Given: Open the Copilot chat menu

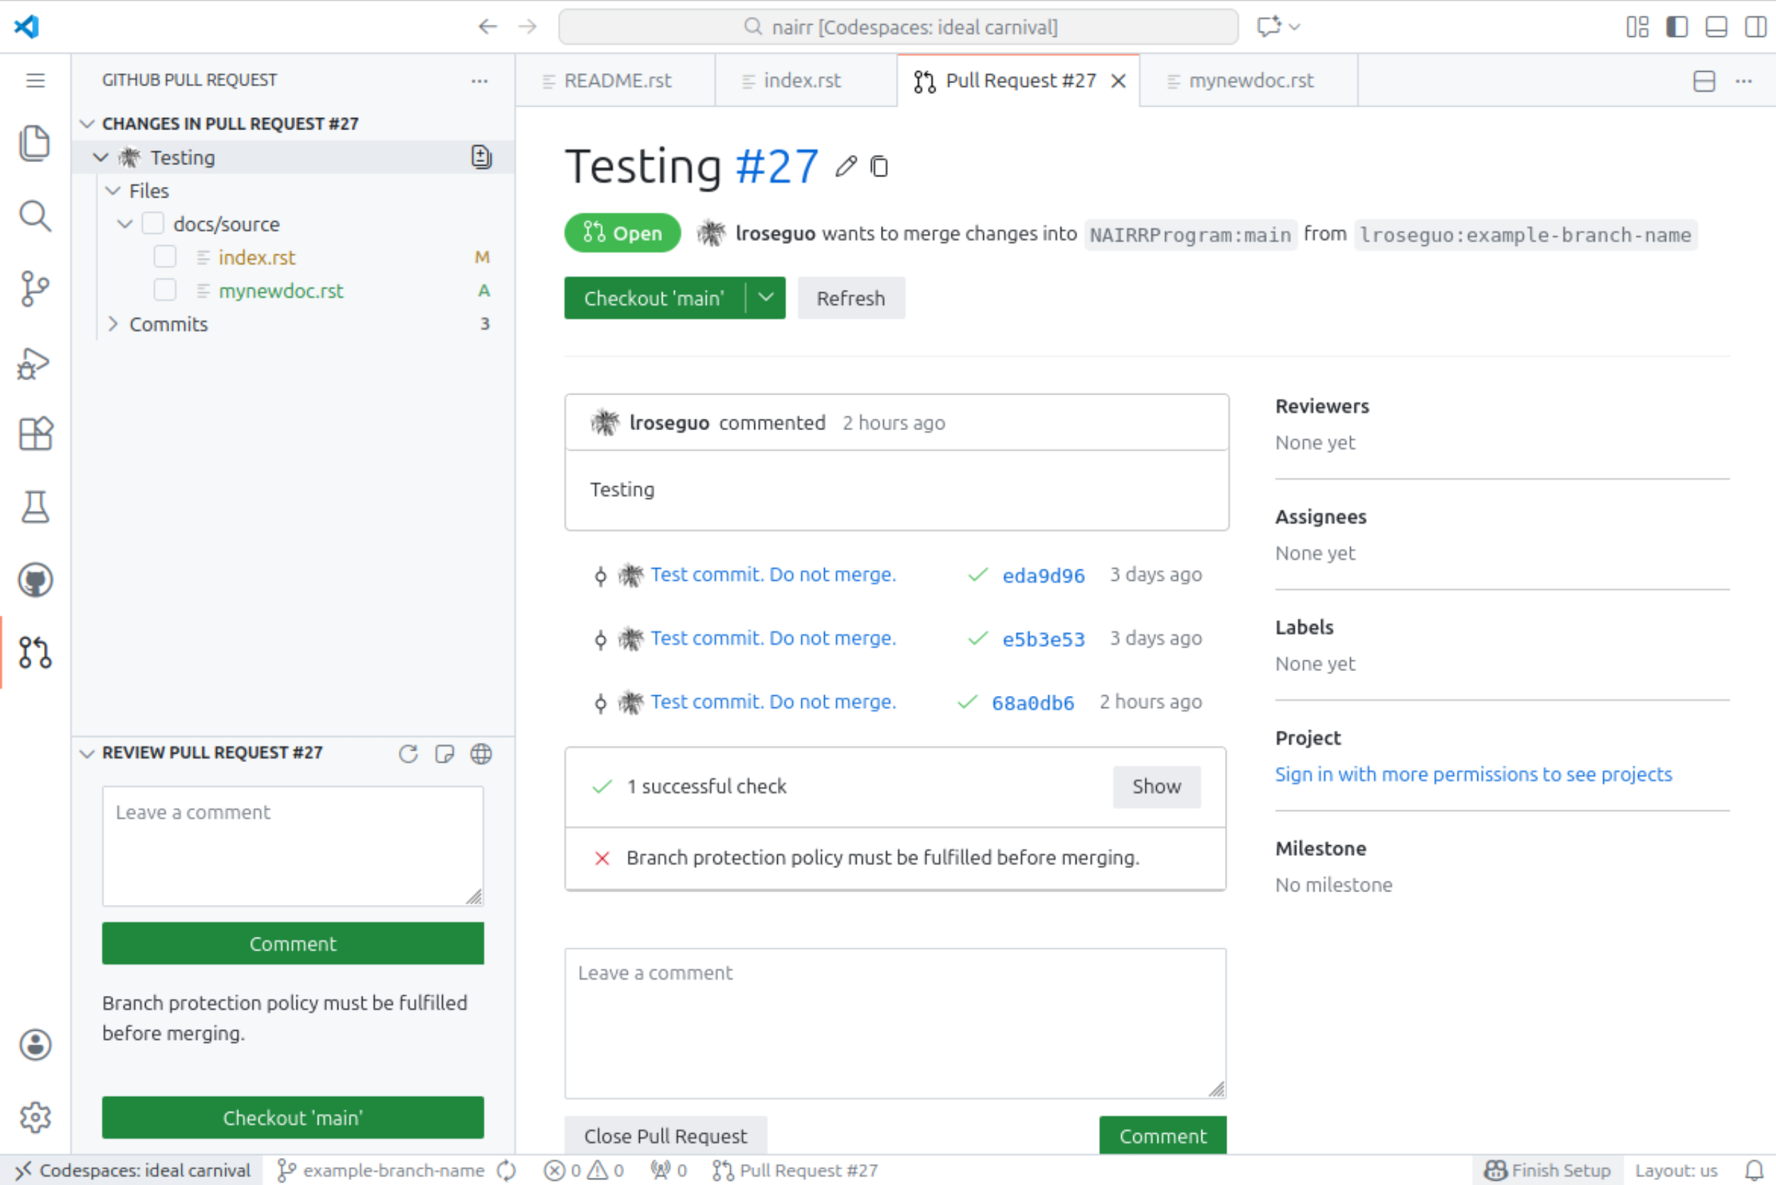Looking at the screenshot, I should click(1278, 27).
